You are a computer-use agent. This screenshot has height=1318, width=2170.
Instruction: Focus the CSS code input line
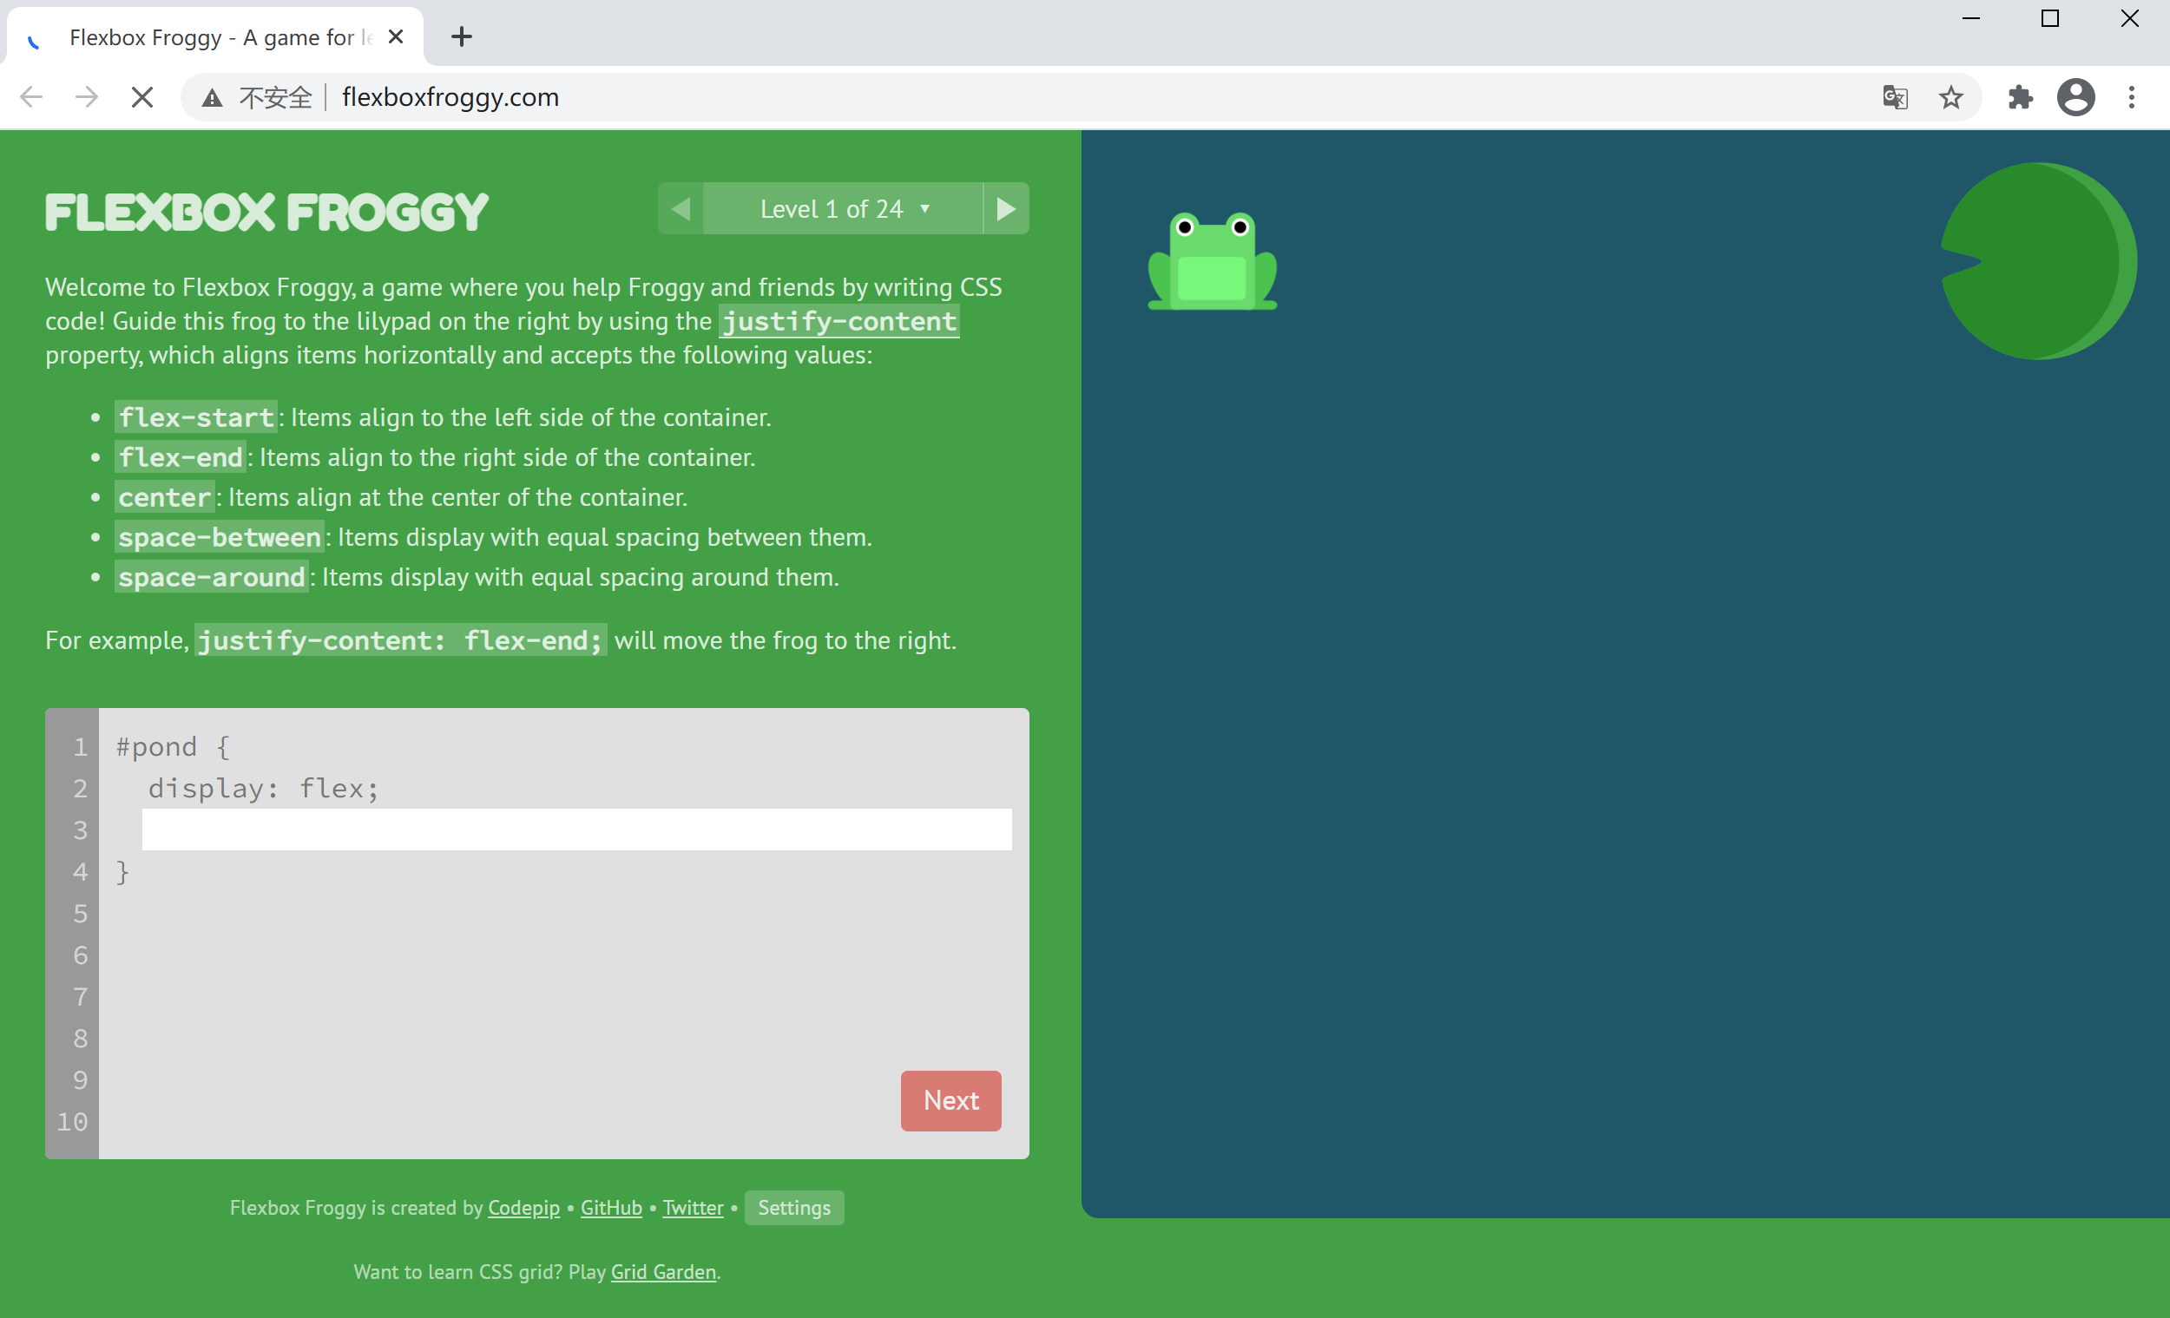pyautogui.click(x=577, y=829)
